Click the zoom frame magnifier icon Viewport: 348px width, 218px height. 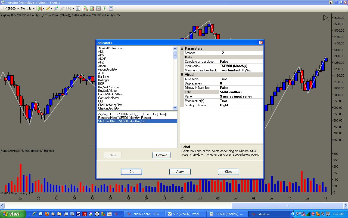(x=78, y=8)
